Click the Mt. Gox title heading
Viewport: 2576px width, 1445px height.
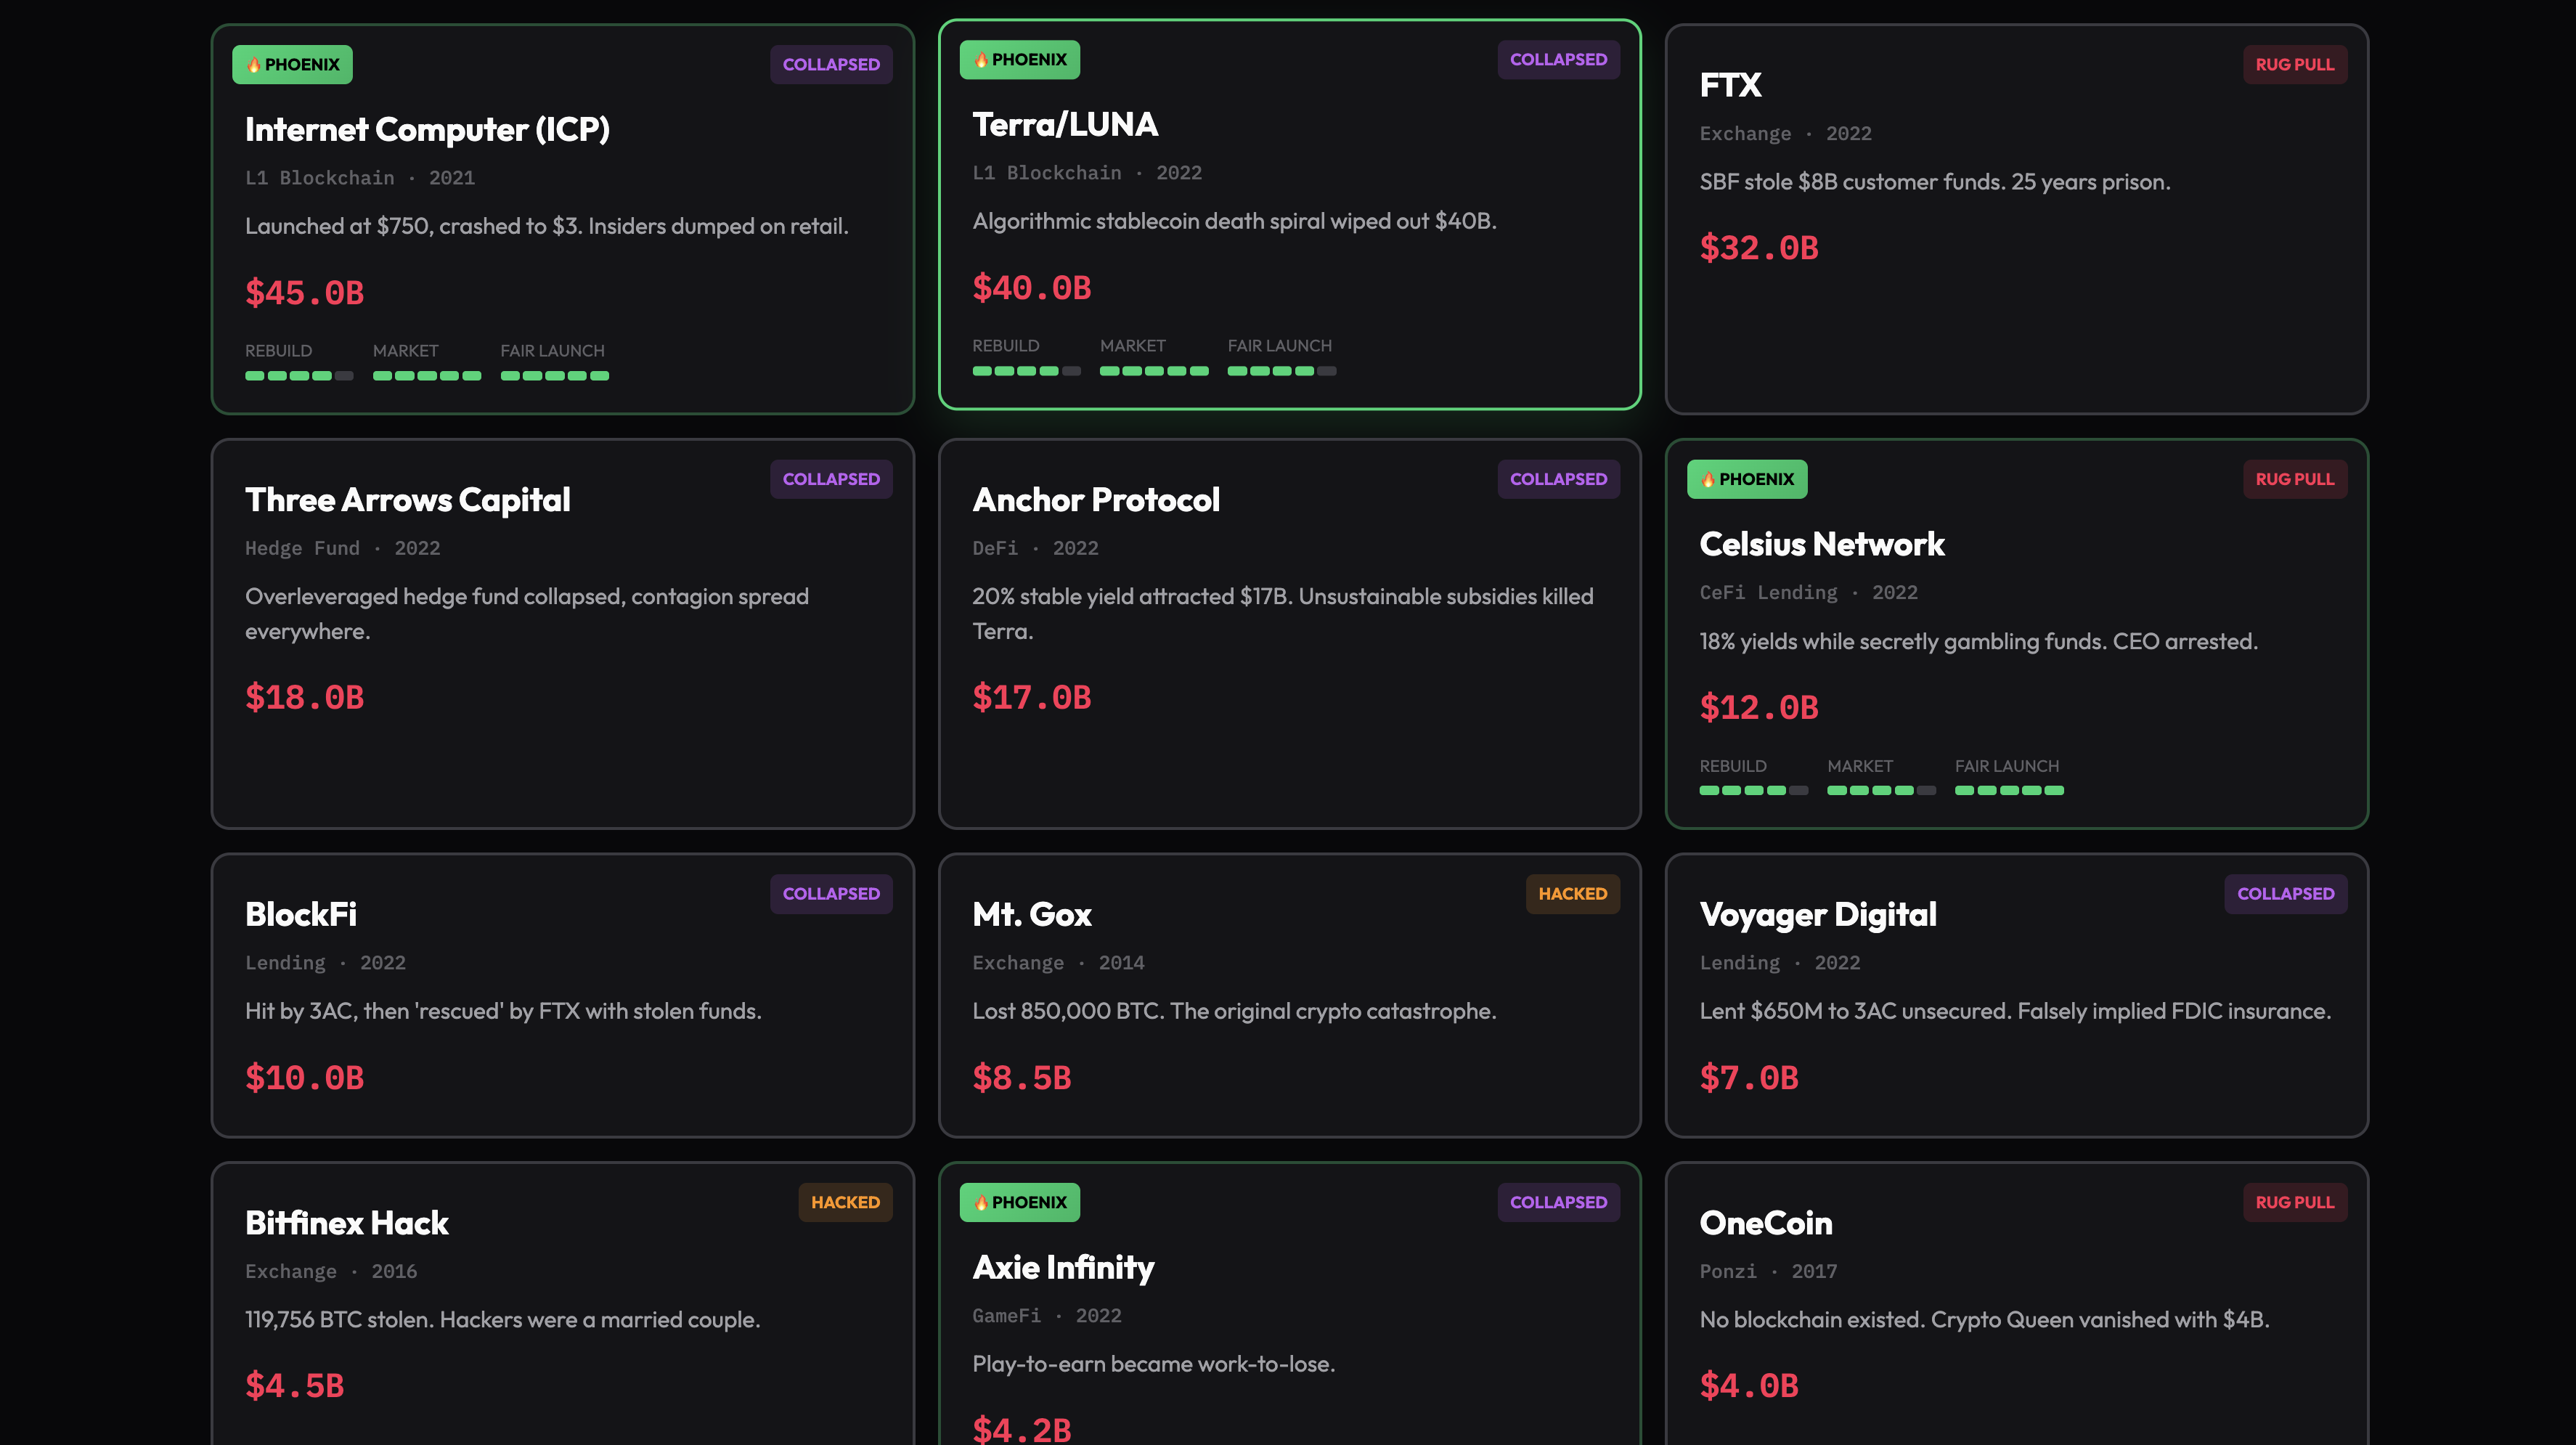[1031, 913]
